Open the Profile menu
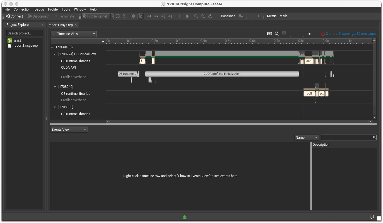 tap(53, 9)
